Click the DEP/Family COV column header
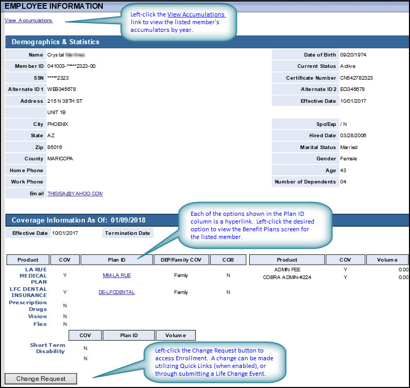The image size is (410, 388). point(181,260)
